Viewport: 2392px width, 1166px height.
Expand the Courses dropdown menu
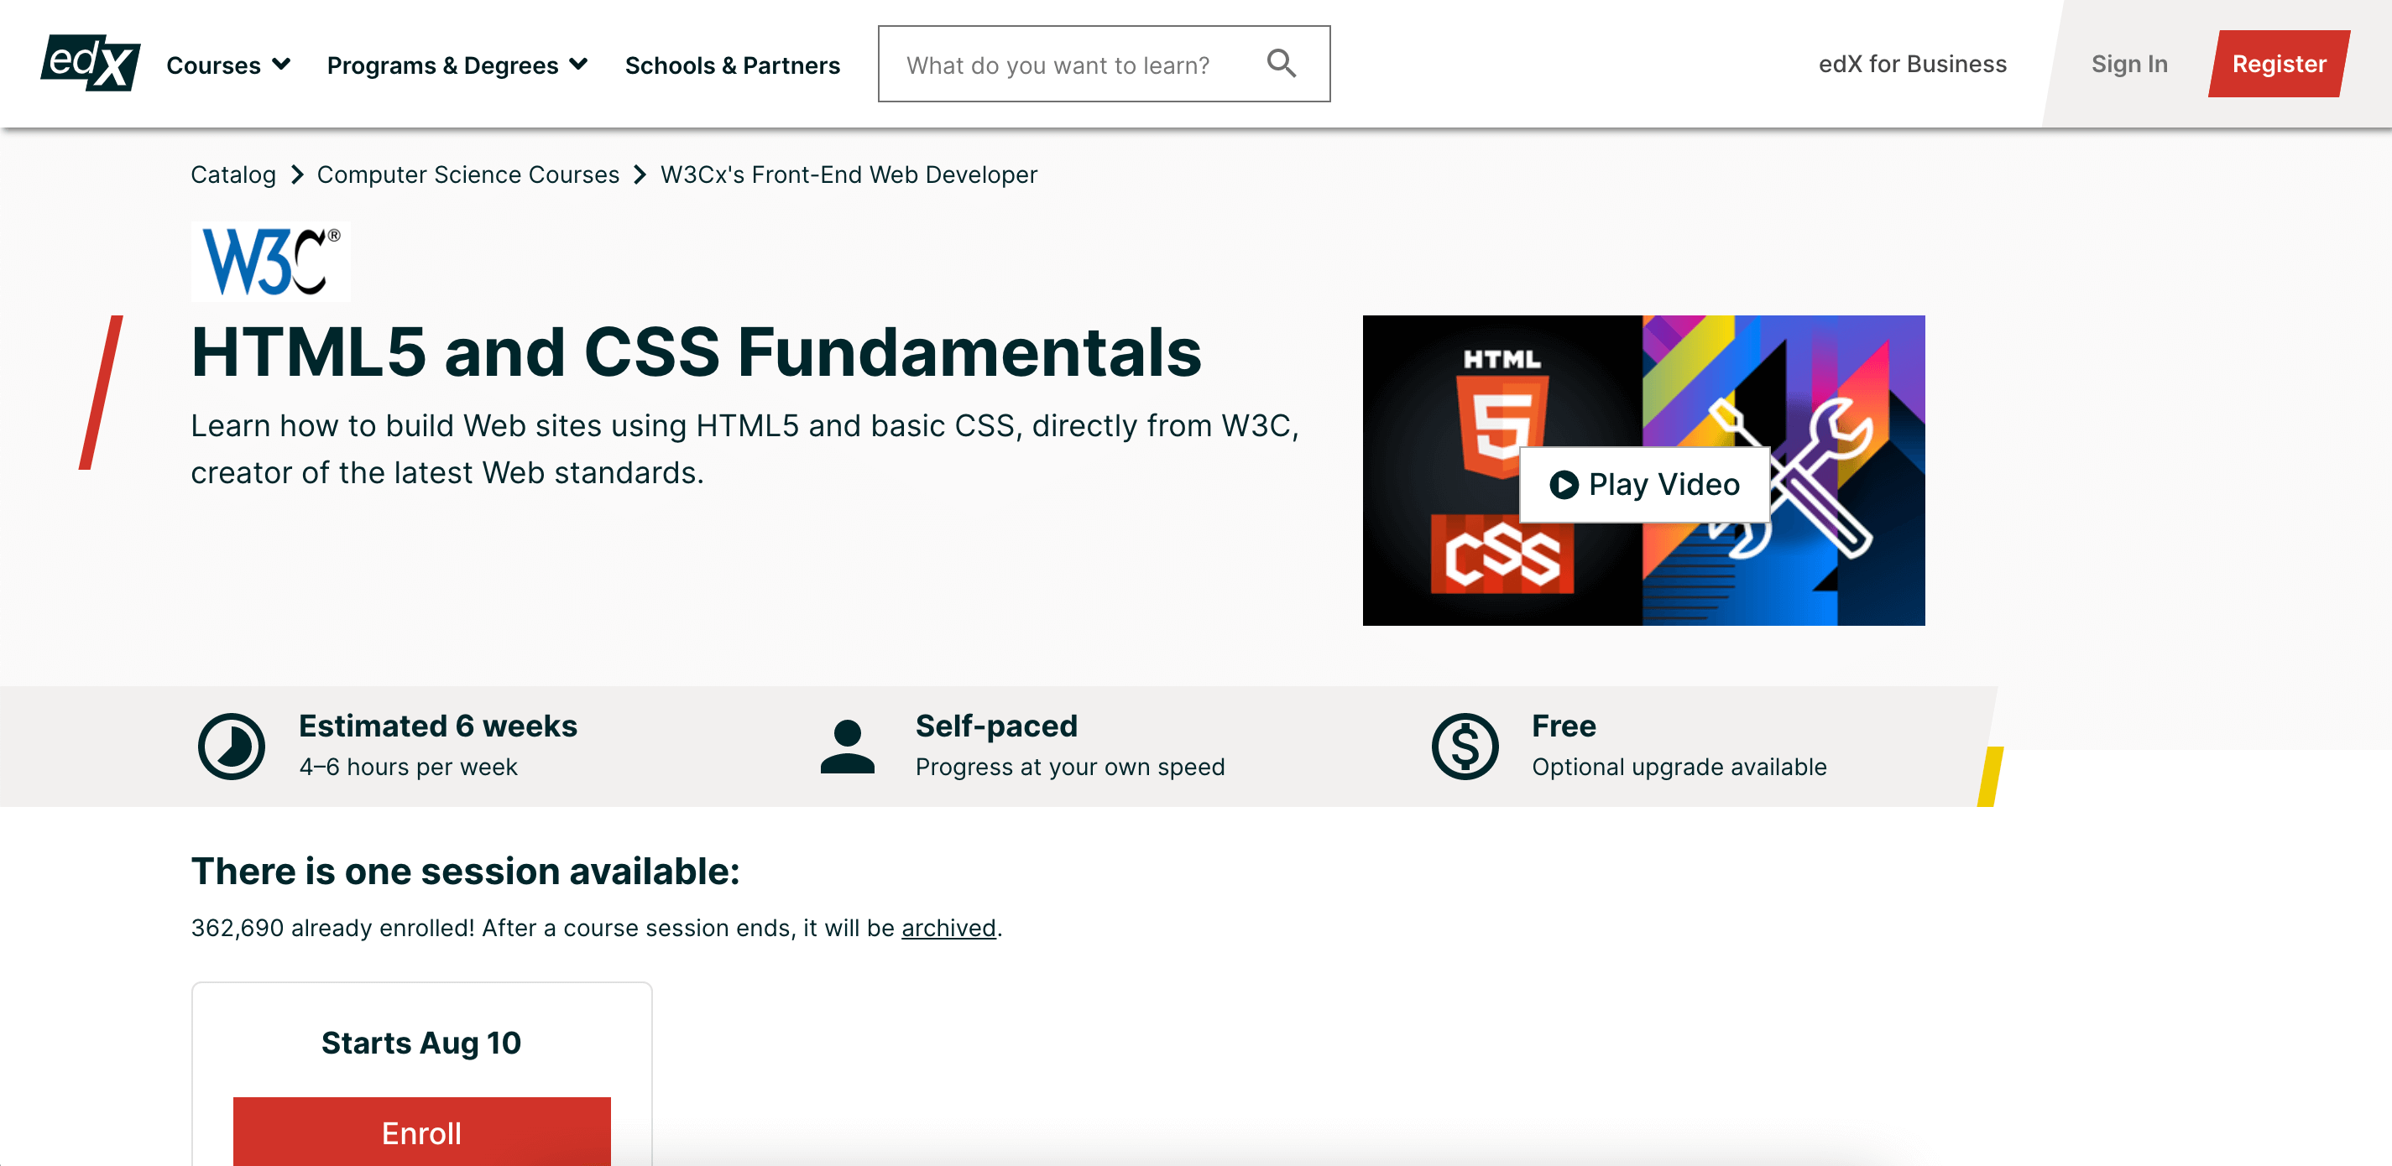click(228, 65)
